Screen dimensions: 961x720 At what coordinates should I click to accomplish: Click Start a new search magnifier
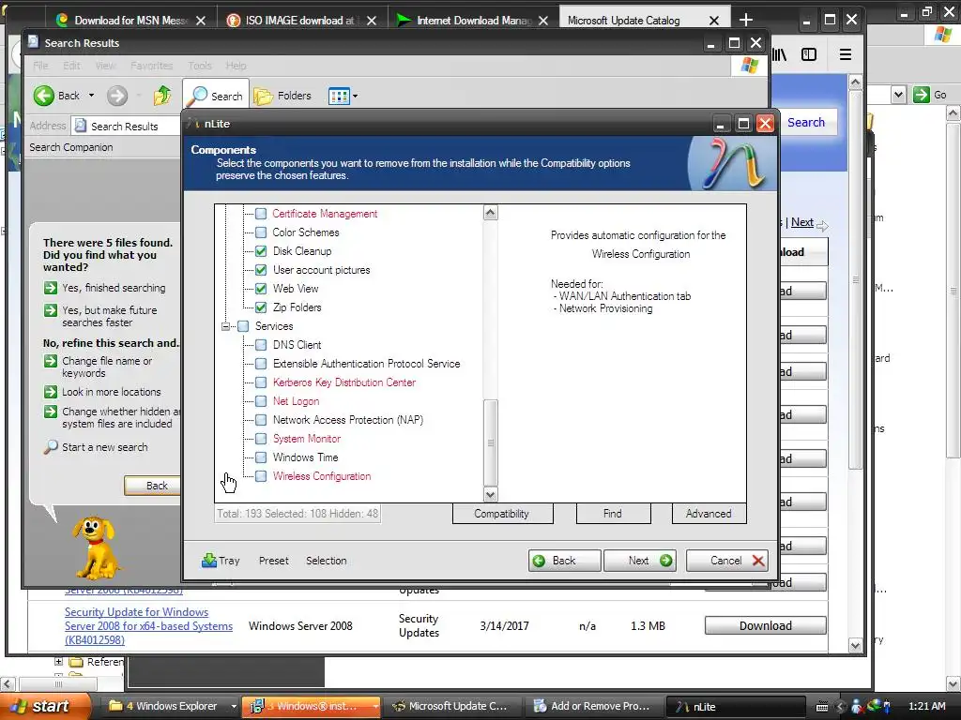(51, 447)
